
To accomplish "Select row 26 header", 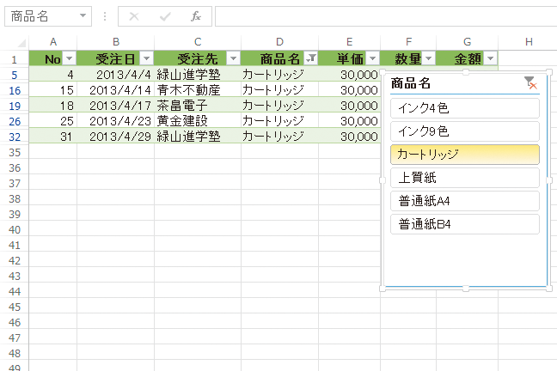I will pos(15,121).
